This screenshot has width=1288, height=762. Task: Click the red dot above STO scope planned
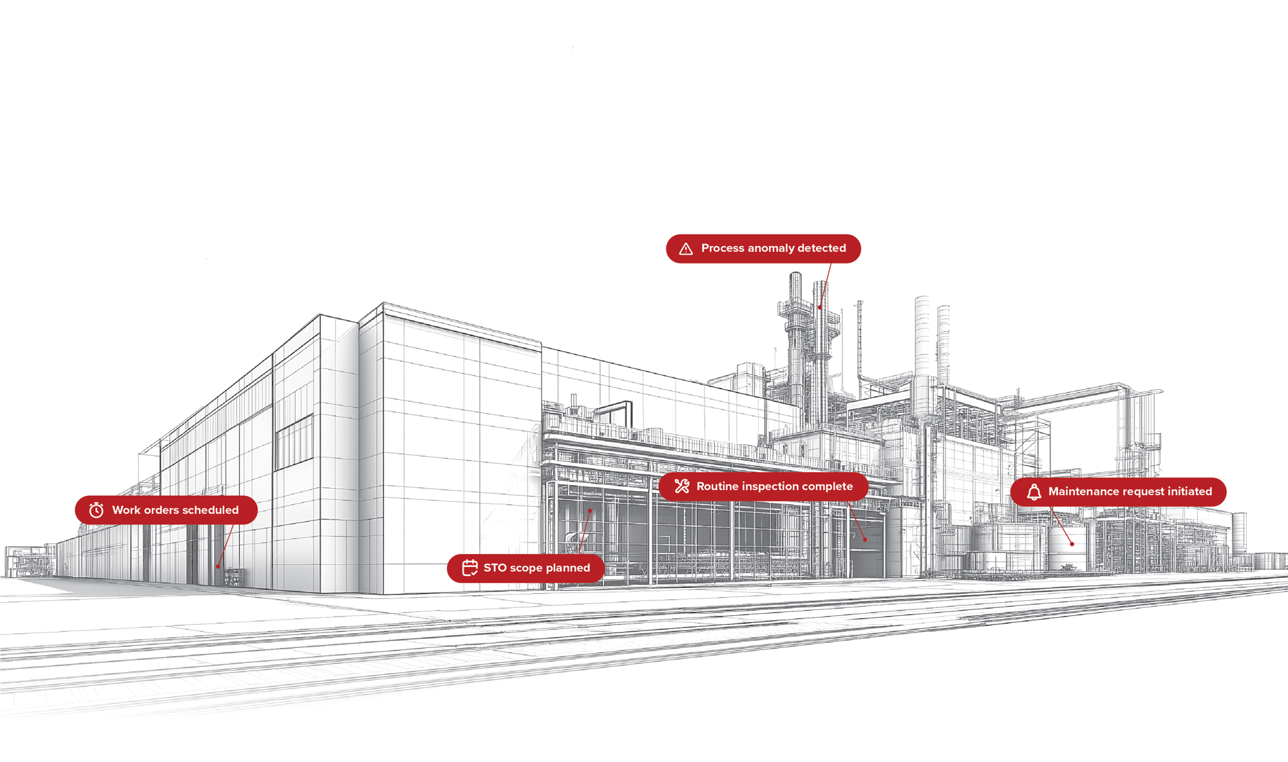(x=590, y=511)
